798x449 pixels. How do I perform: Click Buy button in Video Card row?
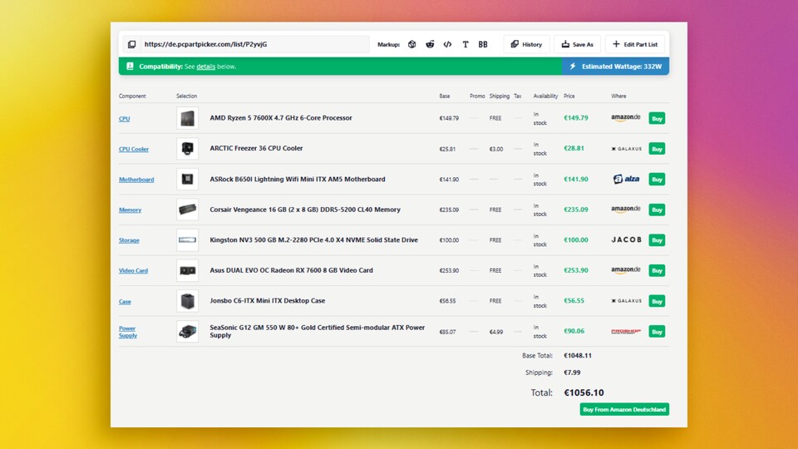657,270
